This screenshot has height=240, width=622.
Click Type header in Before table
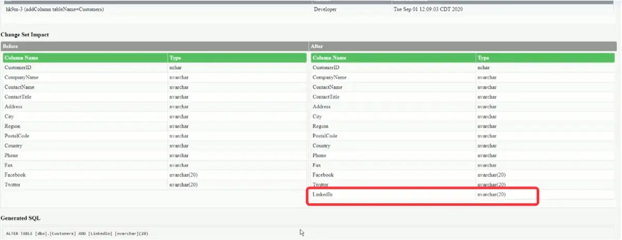175,58
